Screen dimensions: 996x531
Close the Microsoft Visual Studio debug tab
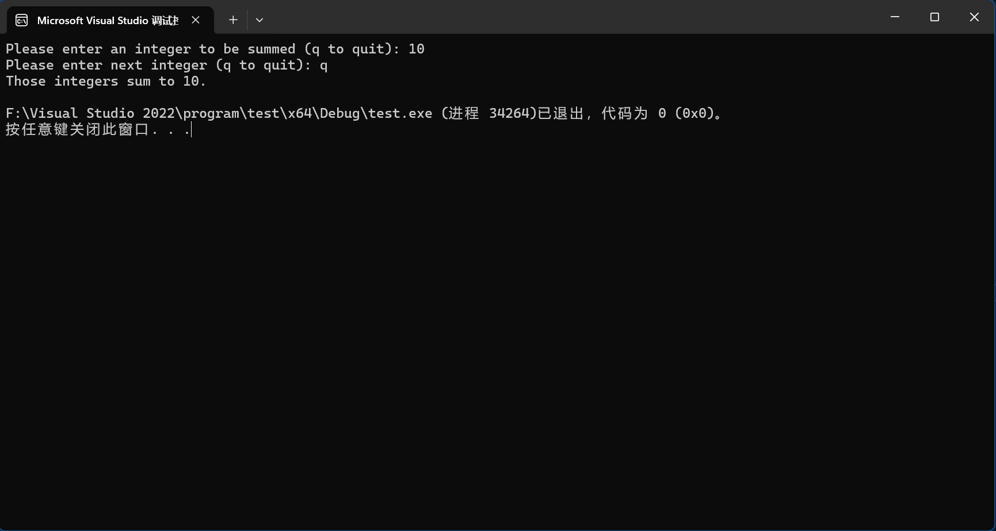pos(196,20)
